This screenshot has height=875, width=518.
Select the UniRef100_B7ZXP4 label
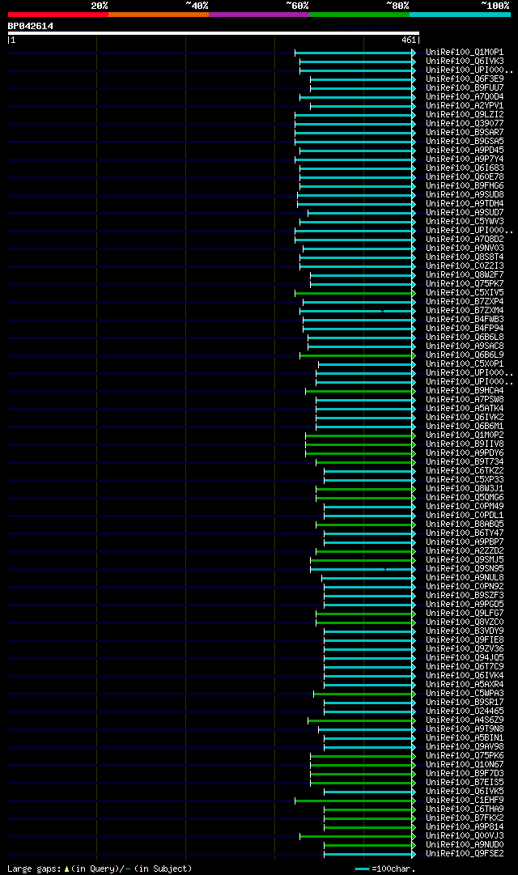click(x=465, y=302)
